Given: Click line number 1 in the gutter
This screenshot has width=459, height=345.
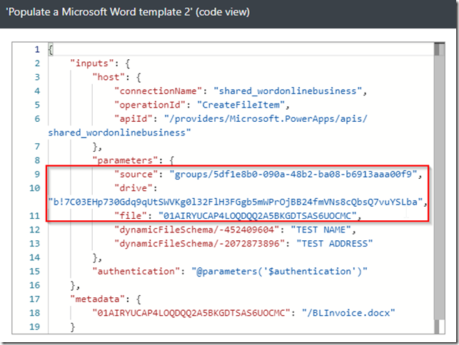Looking at the screenshot, I should pos(37,49).
